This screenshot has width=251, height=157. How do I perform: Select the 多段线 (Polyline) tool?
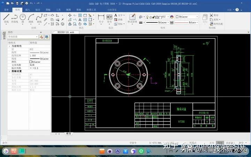[14, 18]
